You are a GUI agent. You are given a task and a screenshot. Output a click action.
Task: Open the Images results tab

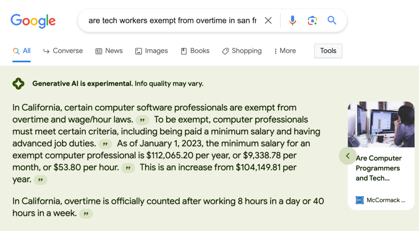tap(151, 51)
